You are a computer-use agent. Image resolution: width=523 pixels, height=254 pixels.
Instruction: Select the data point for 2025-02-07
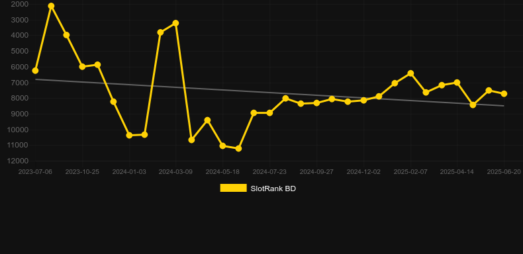(410, 73)
